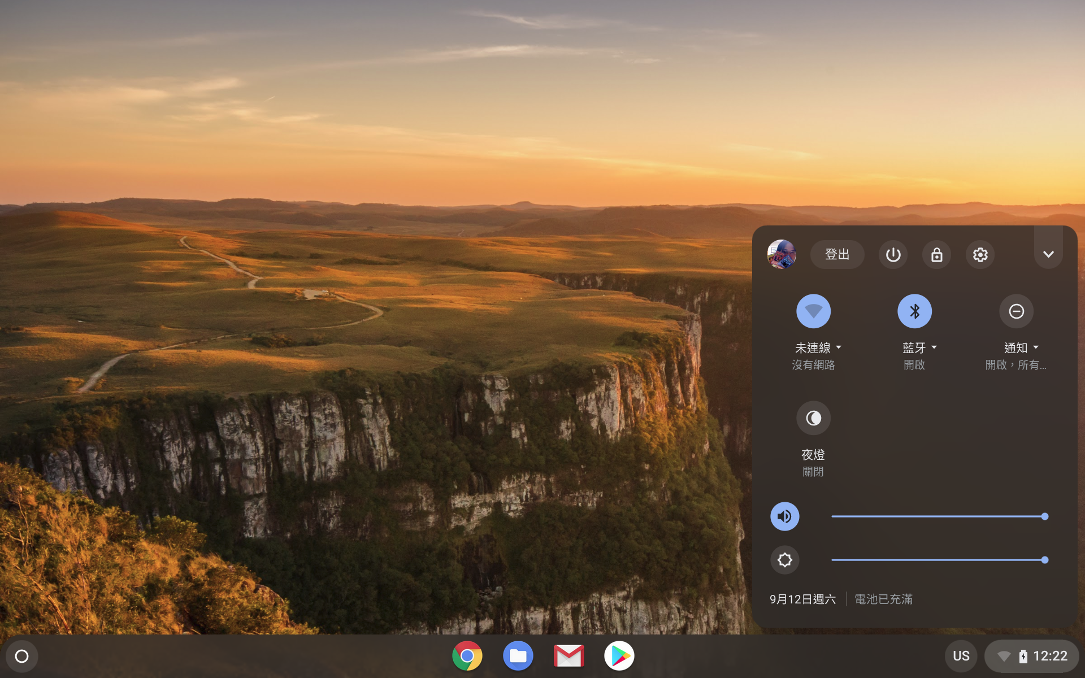1085x678 pixels.
Task: Collapse the quick settings panel chevron
Action: (x=1048, y=254)
